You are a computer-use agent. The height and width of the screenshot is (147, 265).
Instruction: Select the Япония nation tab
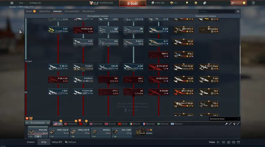click(x=110, y=124)
